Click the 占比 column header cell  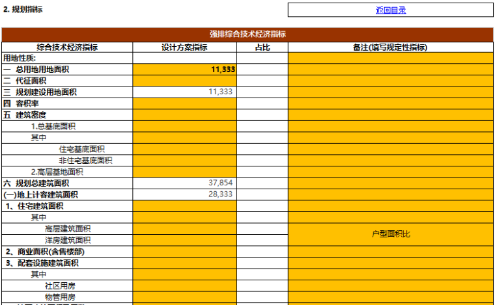pos(262,47)
